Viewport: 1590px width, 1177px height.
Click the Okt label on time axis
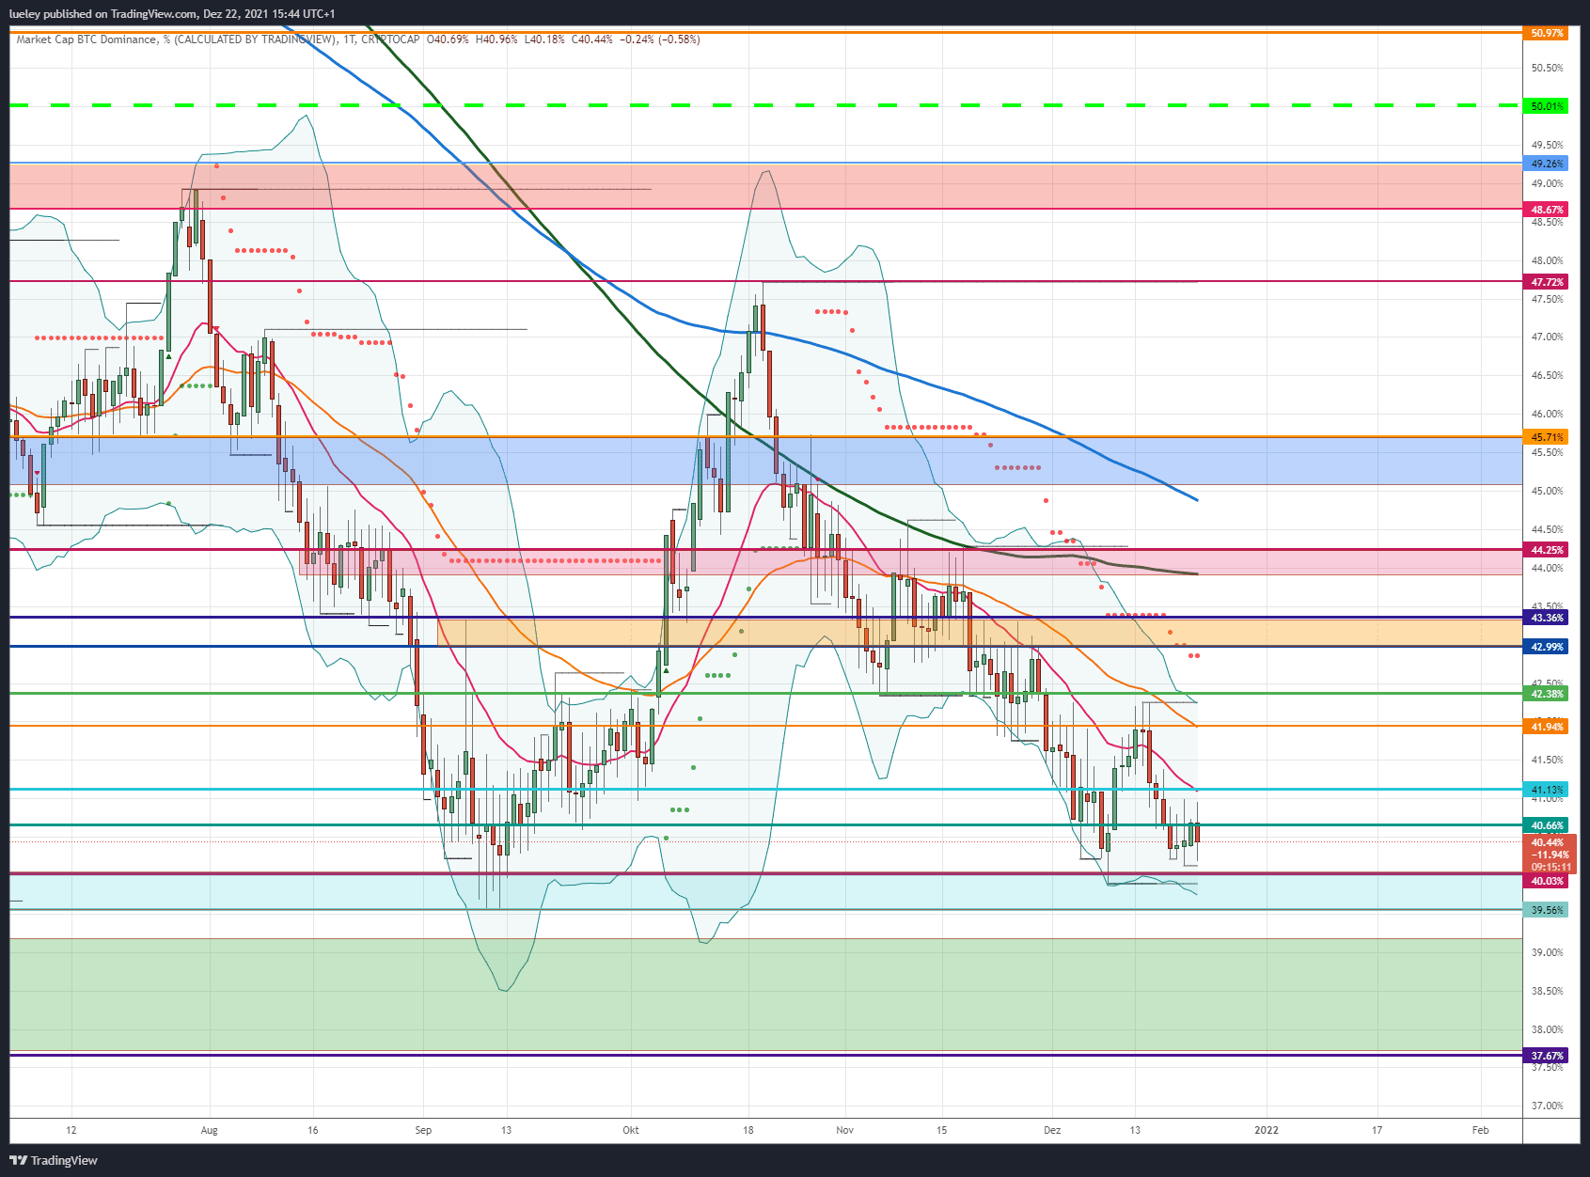point(631,1130)
